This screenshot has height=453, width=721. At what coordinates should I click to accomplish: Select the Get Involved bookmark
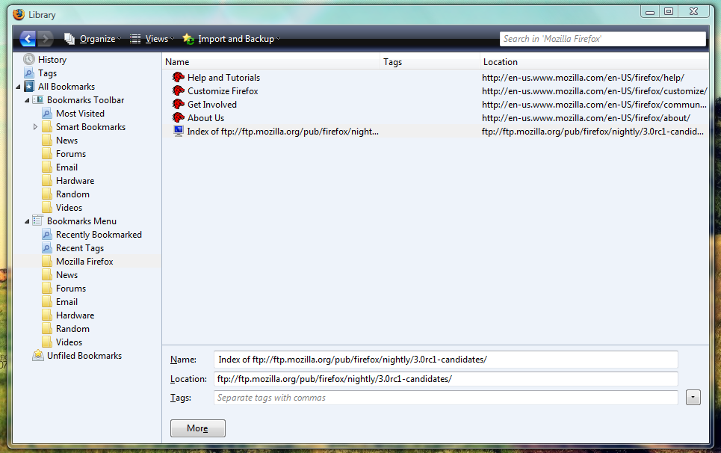click(x=212, y=105)
